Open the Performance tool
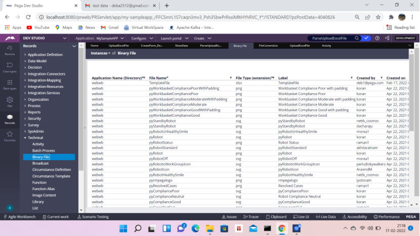The height and width of the screenshot is (236, 420). point(387,217)
